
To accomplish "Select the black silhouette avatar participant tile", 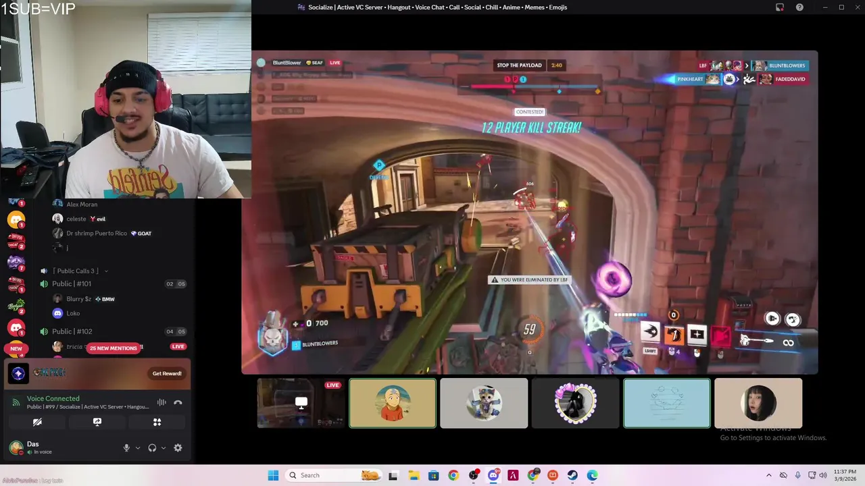I will click(x=575, y=403).
